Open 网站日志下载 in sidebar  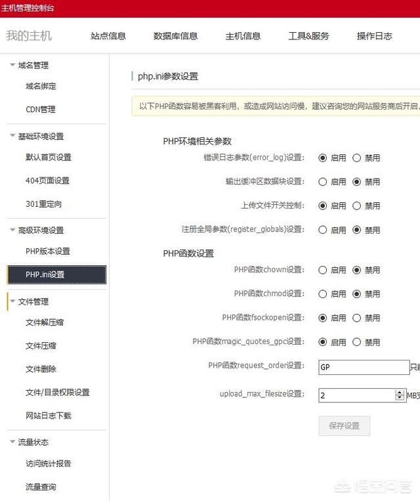[49, 416]
